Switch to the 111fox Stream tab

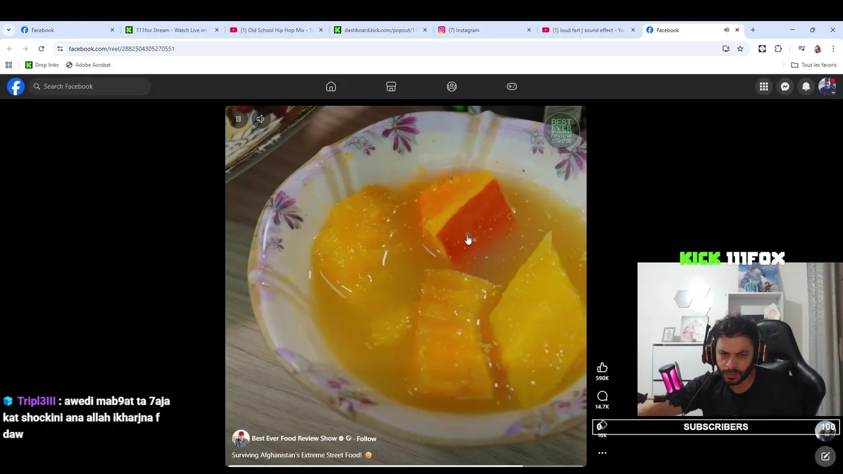[x=171, y=30]
